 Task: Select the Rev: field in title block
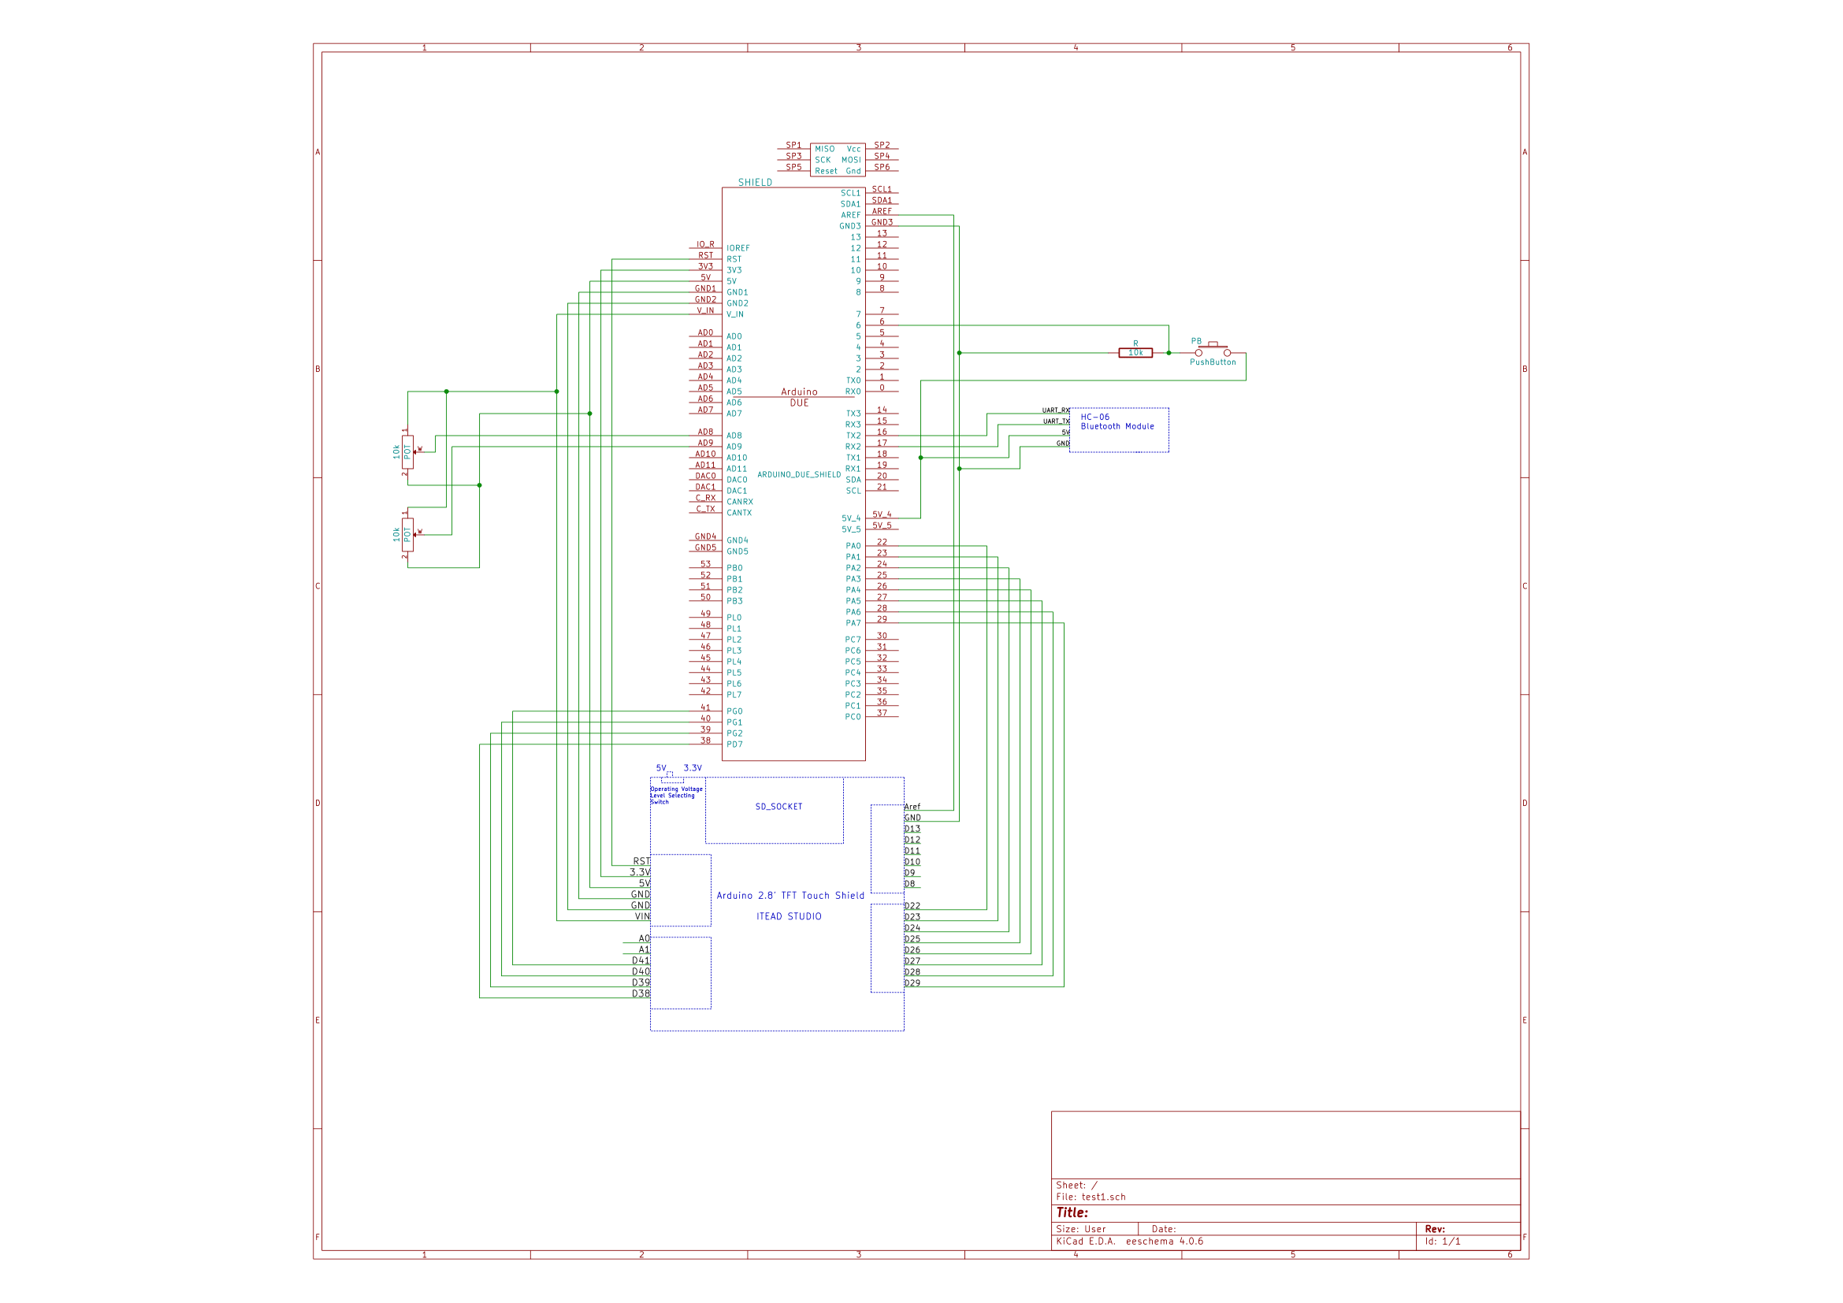click(1435, 1229)
